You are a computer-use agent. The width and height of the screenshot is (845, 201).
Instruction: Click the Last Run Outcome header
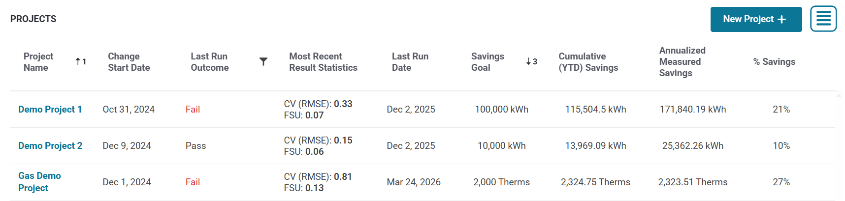click(210, 62)
